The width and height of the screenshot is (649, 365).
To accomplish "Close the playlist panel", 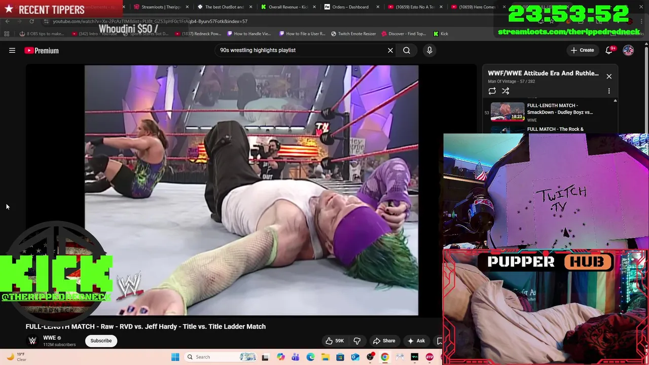I will tap(609, 77).
